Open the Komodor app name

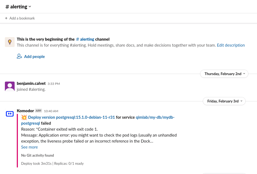[25, 111]
